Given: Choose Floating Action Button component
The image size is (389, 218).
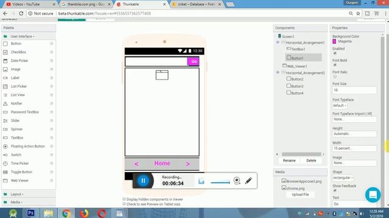Looking at the screenshot, I should click(27, 147).
